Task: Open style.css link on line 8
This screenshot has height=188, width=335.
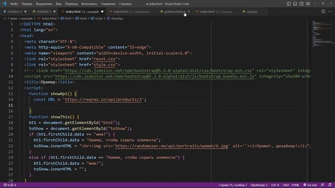Action: tap(104, 65)
